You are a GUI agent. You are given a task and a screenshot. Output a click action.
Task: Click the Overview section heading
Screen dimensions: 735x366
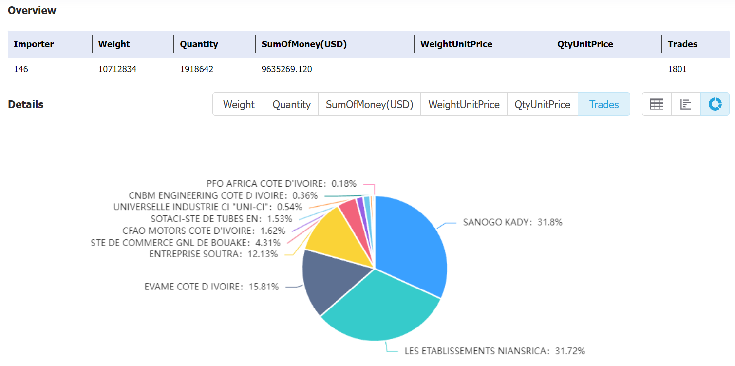(32, 10)
